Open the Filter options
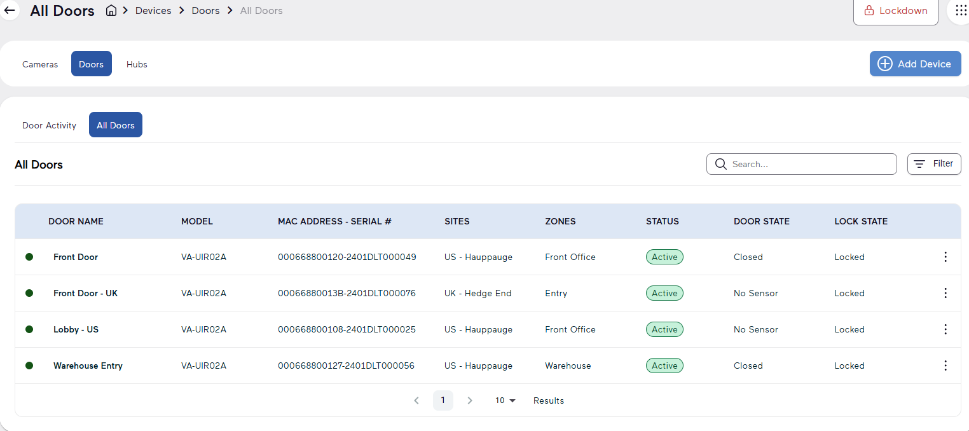Screen dimensions: 969x431 [x=933, y=164]
